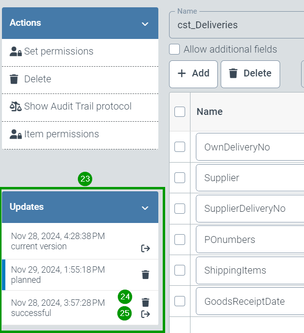
Task: Click the Item permissions user-lock icon
Action: point(16,134)
